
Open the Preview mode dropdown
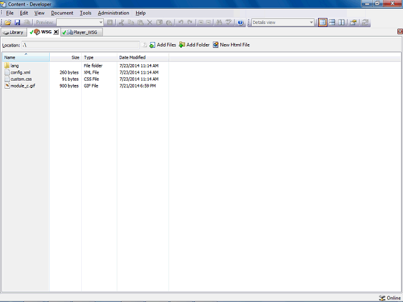point(80,23)
